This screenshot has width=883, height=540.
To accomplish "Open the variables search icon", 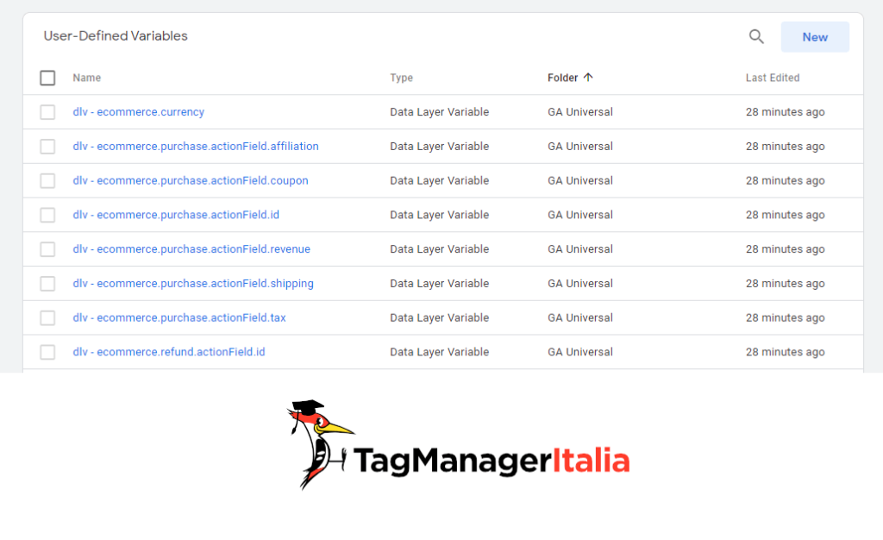I will tap(756, 36).
